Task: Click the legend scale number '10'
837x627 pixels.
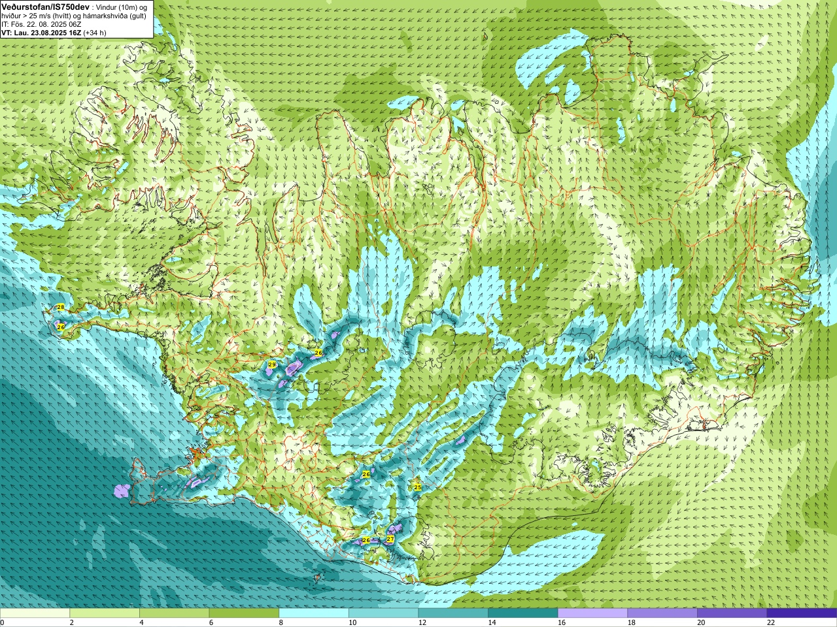Action: (x=352, y=623)
